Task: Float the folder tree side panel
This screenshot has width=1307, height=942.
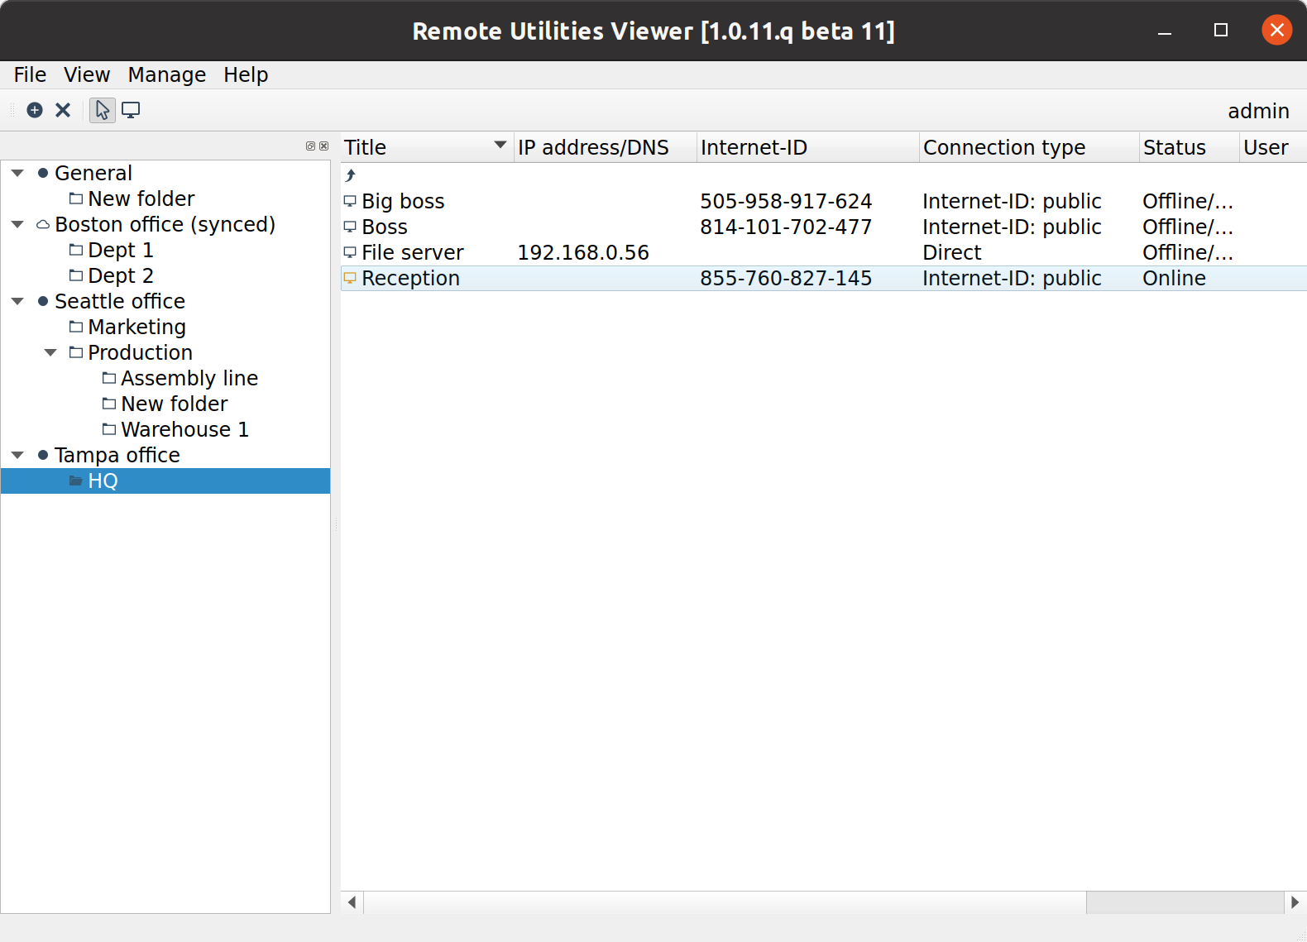Action: [x=310, y=146]
